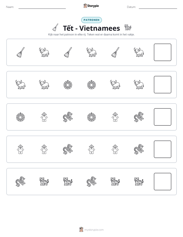Select the first conical-hat figure in row three
The width and height of the screenshot is (183, 237).
44,117
